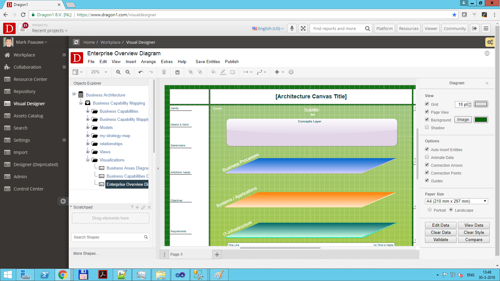The width and height of the screenshot is (500, 281).
Task: Open the File menu
Action: tap(91, 62)
